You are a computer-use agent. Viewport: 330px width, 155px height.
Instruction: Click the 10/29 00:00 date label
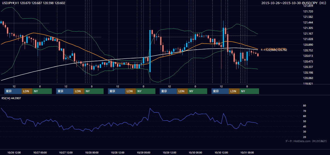(144, 152)
